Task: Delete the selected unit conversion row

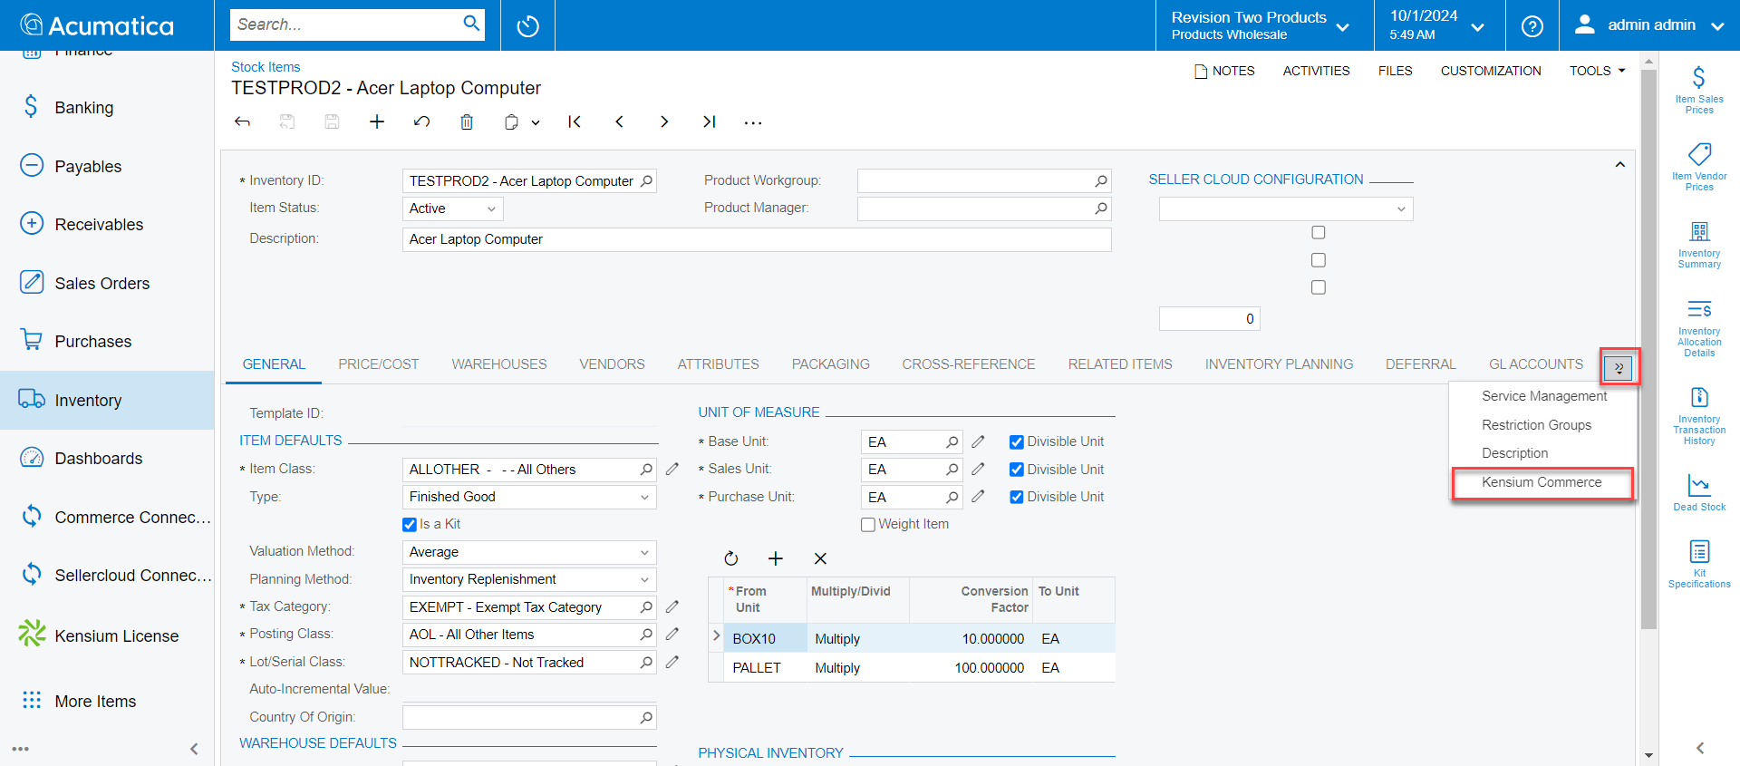Action: pos(820,558)
